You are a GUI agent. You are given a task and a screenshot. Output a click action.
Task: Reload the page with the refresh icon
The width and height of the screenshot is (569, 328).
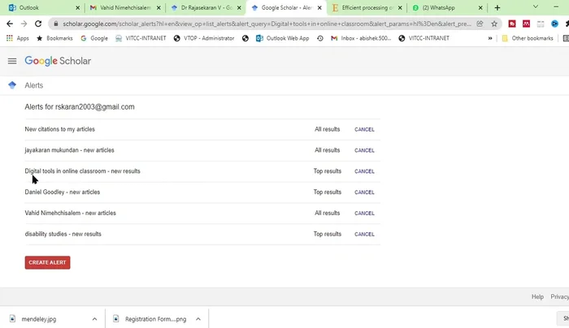pos(39,24)
